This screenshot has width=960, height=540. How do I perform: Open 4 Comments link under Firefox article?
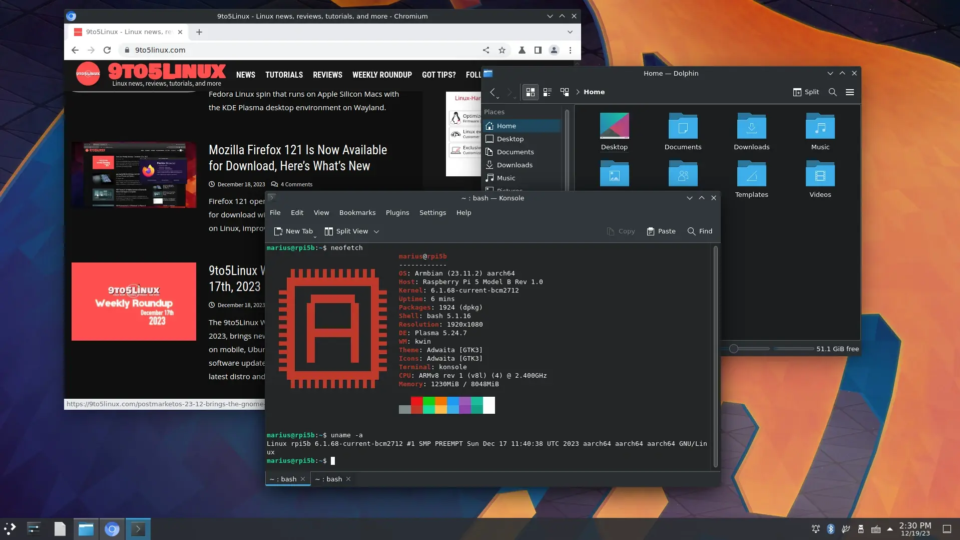(292, 184)
